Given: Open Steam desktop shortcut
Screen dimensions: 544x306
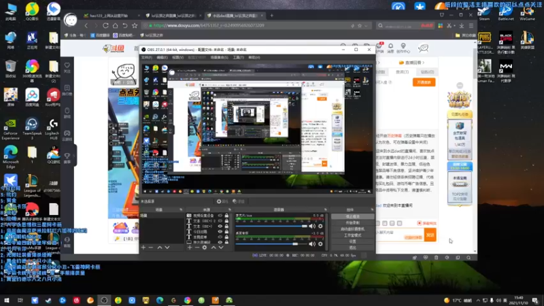Looking at the screenshot, I should [x=484, y=12].
